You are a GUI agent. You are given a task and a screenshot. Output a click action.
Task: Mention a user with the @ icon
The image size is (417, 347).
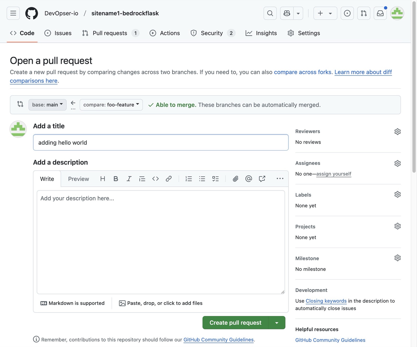point(249,179)
